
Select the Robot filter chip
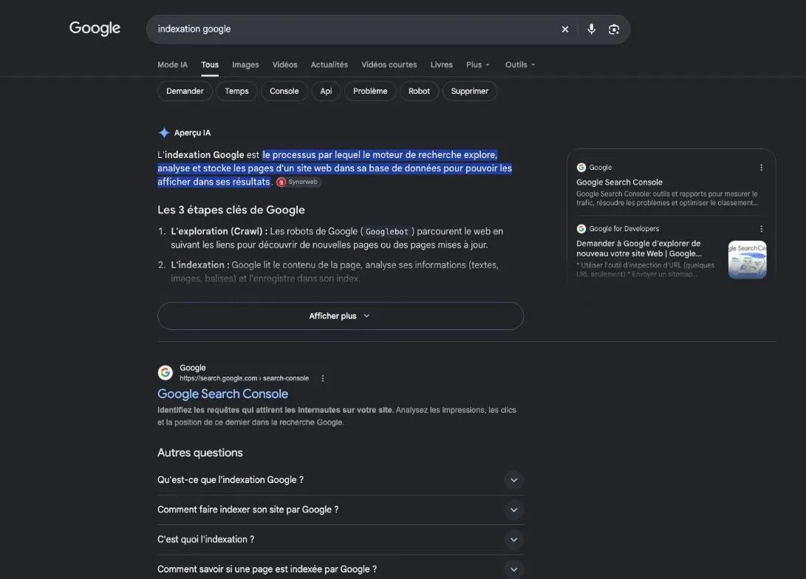pos(419,91)
